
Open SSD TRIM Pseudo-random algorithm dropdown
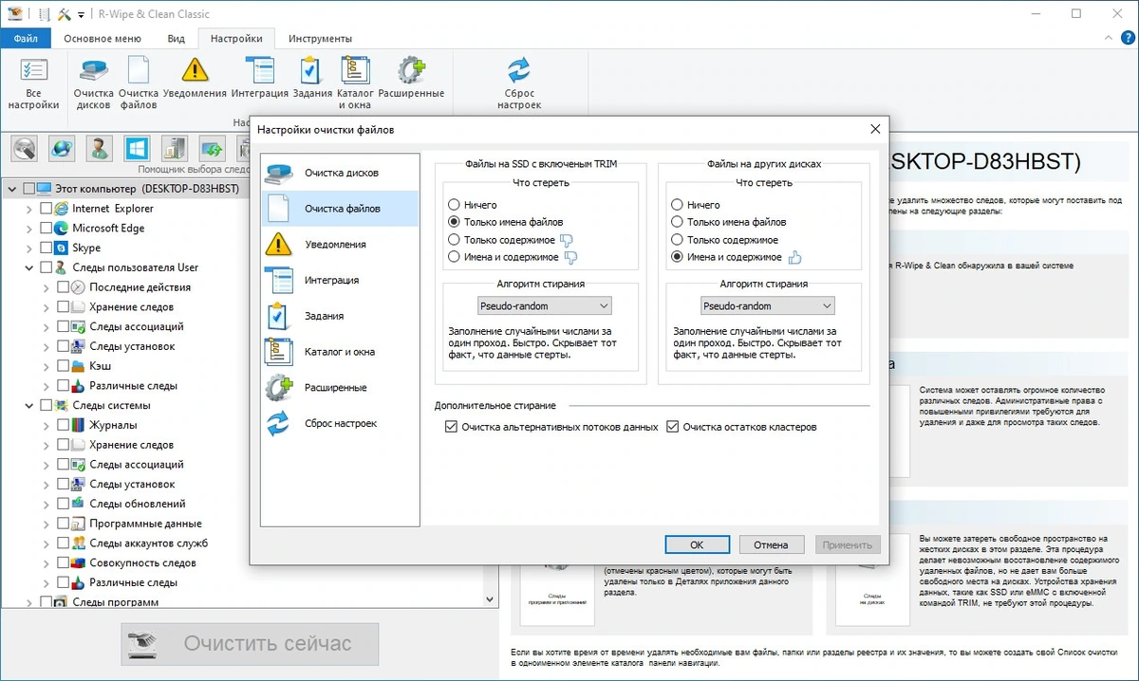coord(544,306)
